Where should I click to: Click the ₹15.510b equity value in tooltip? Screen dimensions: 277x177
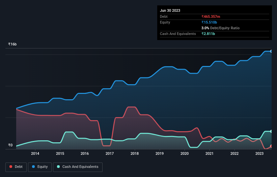pos(209,22)
